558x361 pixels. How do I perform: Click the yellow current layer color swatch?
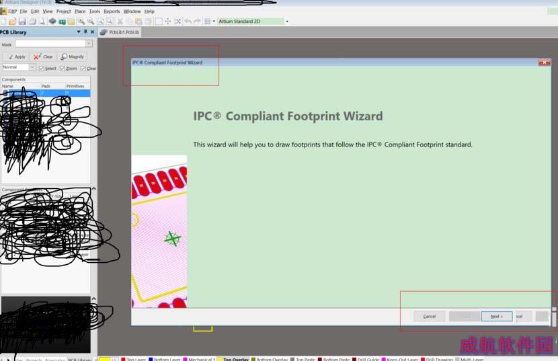[x=104, y=359]
